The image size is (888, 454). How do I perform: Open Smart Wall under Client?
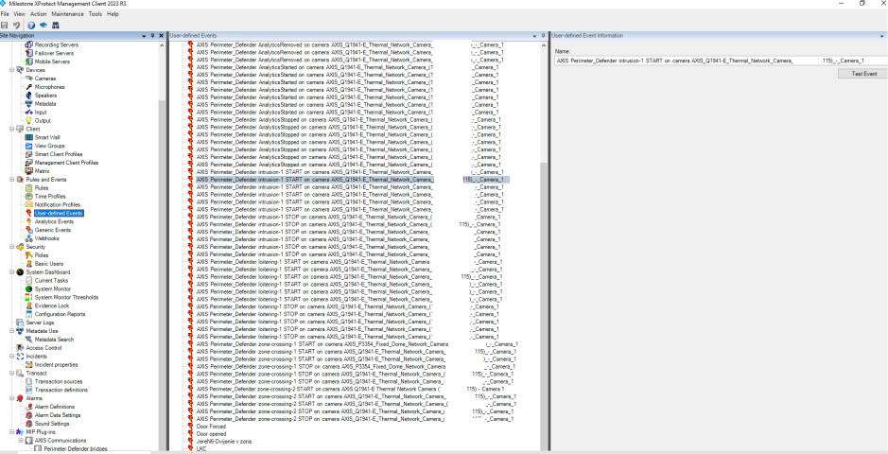(47, 137)
